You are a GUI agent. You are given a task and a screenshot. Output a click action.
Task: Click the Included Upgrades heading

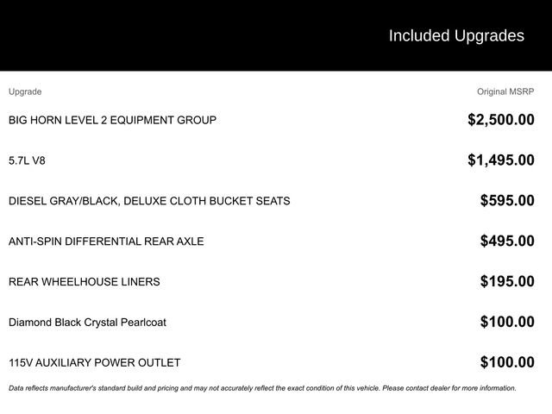455,35
